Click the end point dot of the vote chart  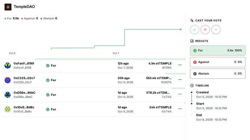coord(181,29)
